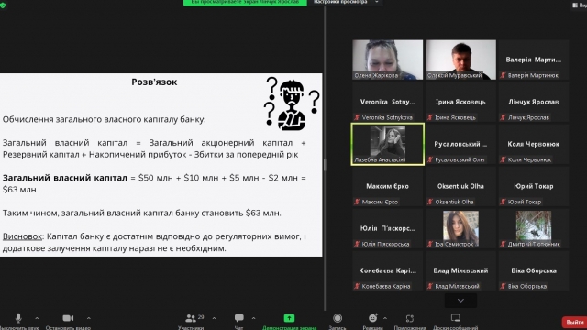The width and height of the screenshot is (587, 330).
Task: Click the View button at top right
Action: [x=580, y=5]
